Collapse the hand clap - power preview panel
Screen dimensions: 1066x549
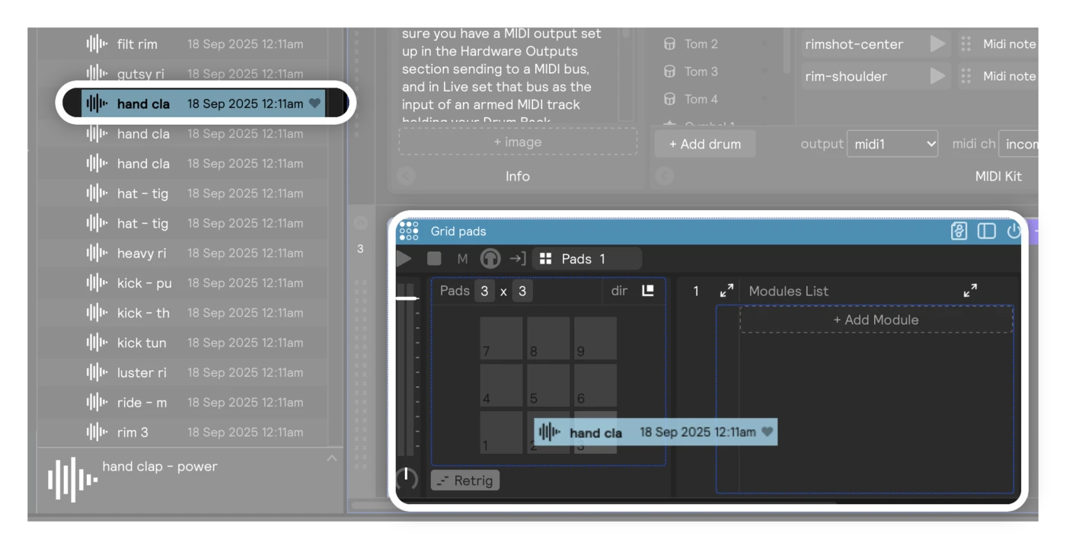click(x=331, y=458)
